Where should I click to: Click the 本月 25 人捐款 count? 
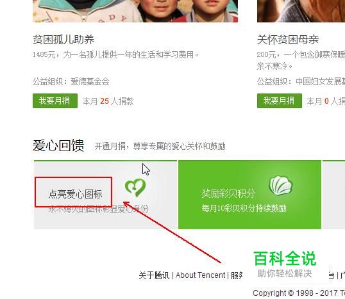click(x=108, y=101)
